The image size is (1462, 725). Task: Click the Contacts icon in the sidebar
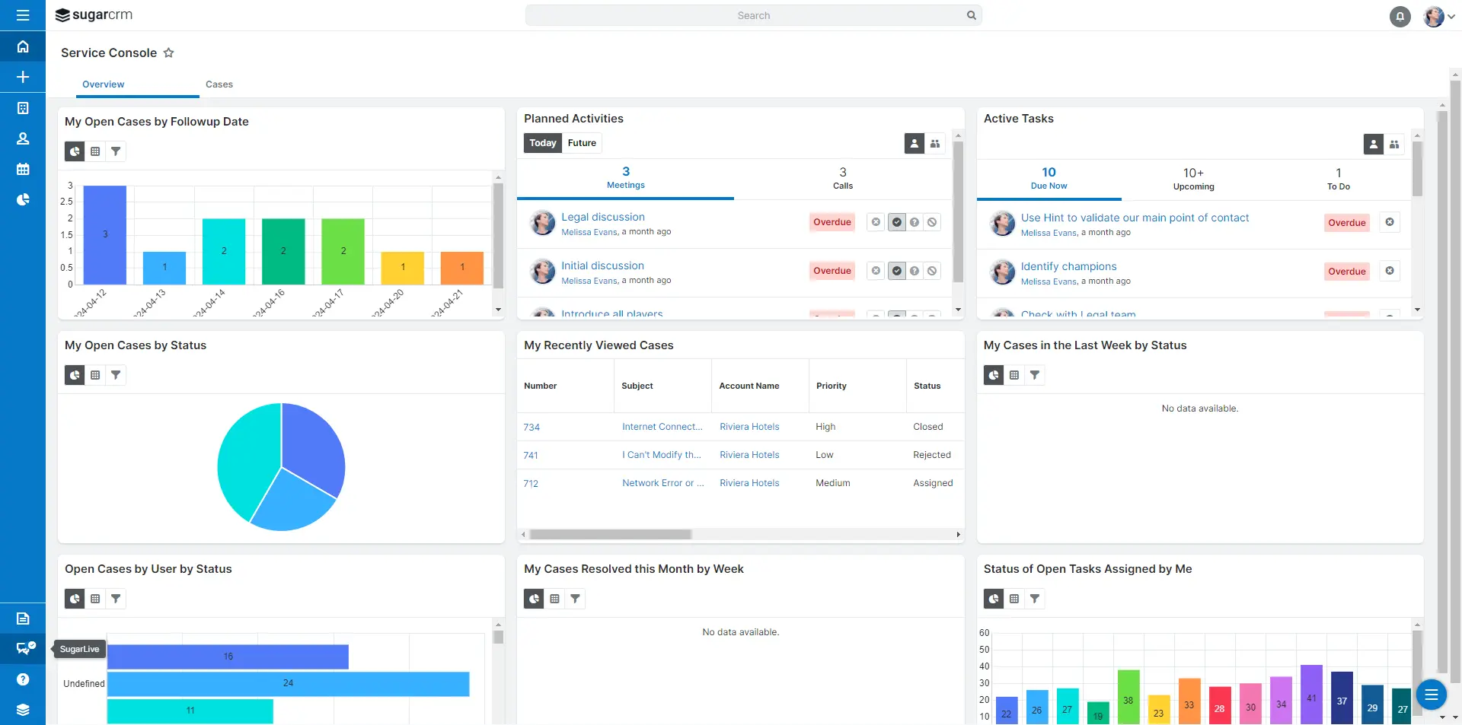[24, 138]
